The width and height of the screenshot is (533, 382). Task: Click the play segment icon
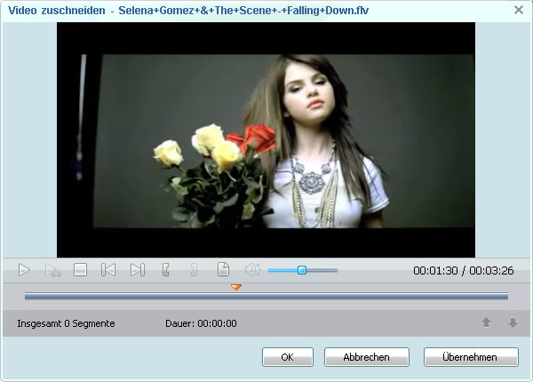pos(52,270)
